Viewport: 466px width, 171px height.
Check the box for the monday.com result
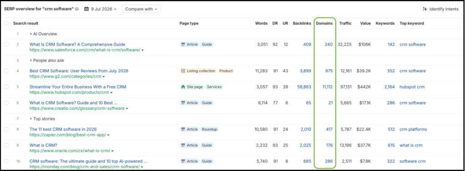[x=6, y=161]
